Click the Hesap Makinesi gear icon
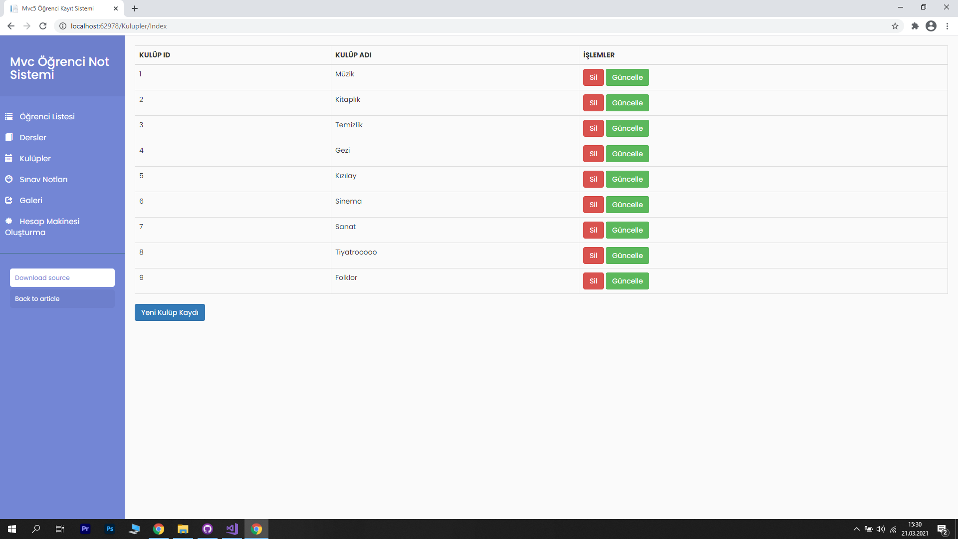 [8, 221]
